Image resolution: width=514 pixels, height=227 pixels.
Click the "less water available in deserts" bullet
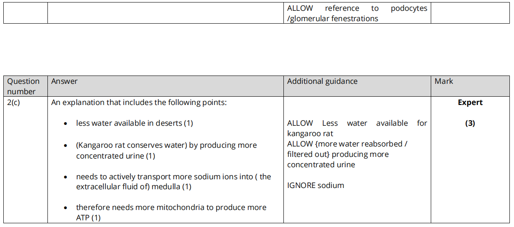[134, 123]
